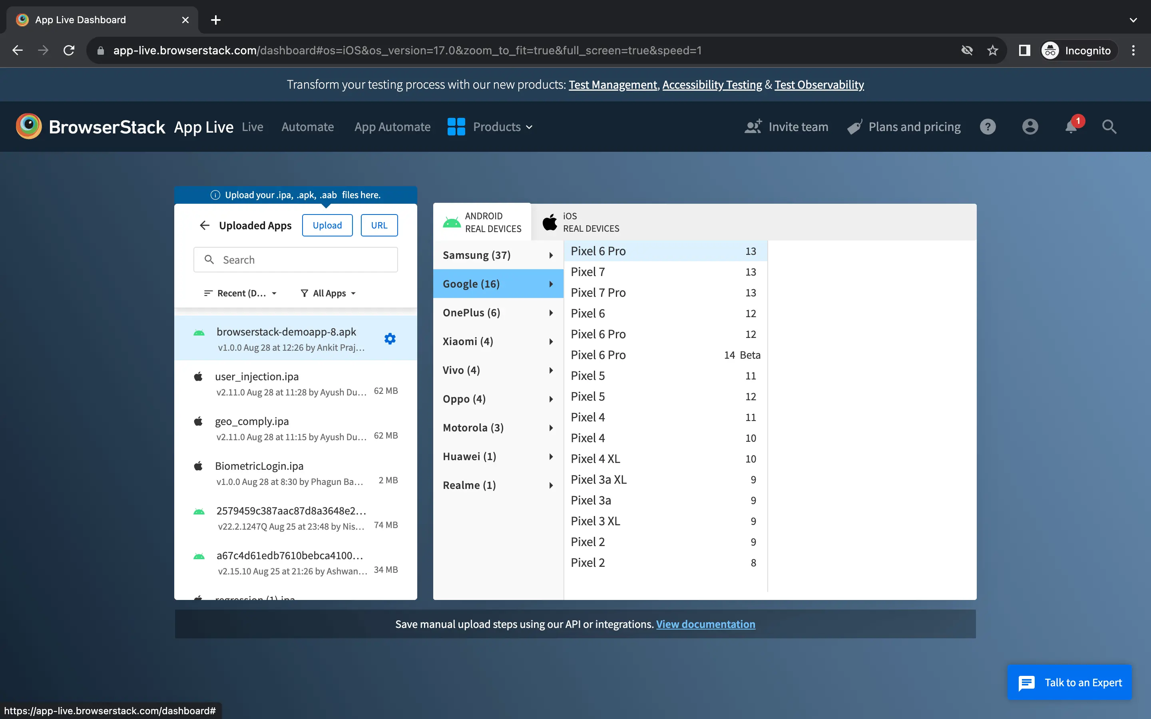
Task: Open the Recent sort dropdown
Action: coord(240,294)
